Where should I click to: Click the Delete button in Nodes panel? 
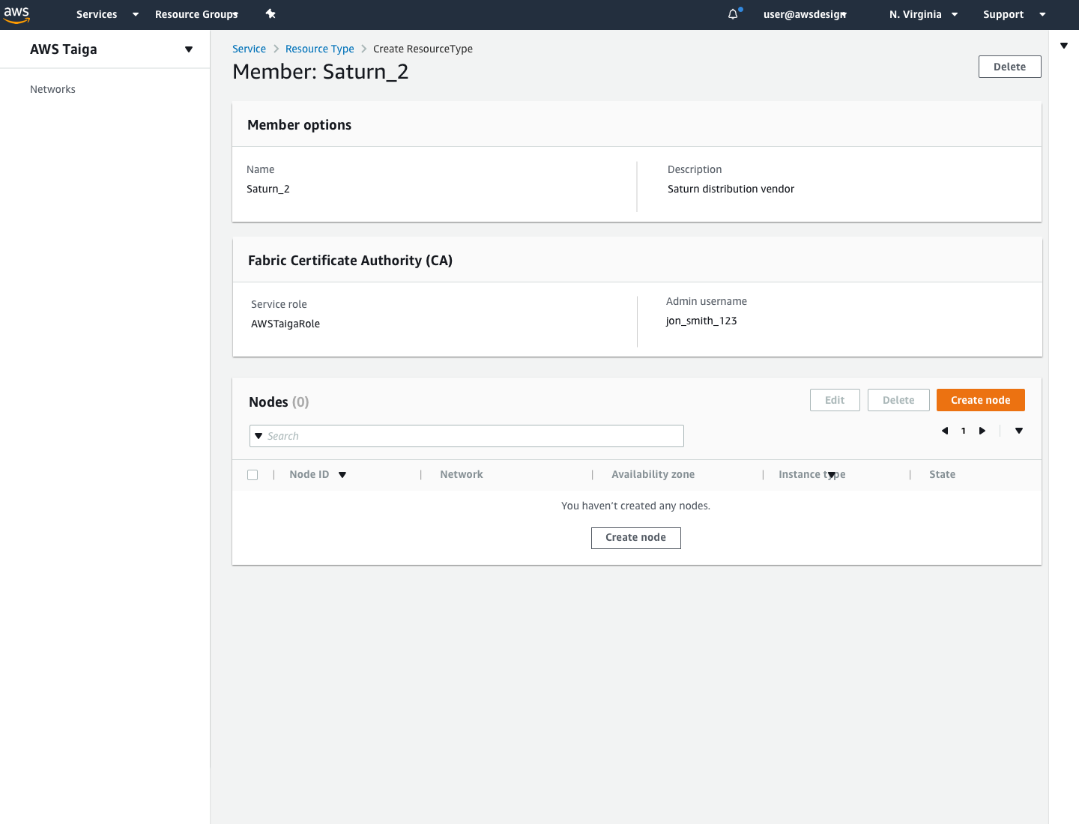898,400
